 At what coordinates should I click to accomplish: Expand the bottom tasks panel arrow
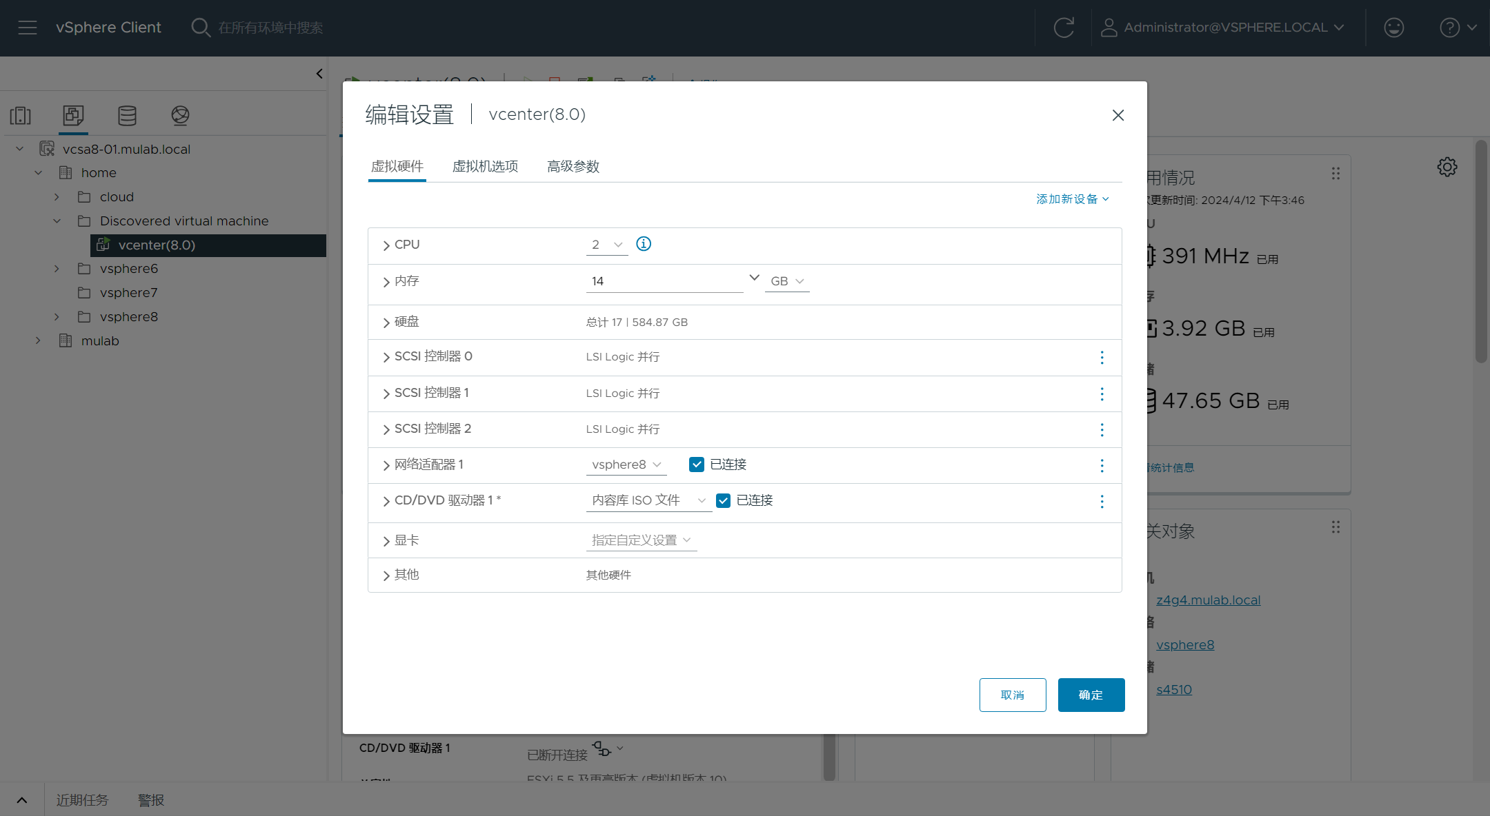pyautogui.click(x=22, y=800)
